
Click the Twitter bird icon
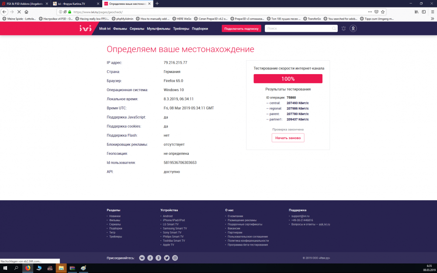(166, 258)
